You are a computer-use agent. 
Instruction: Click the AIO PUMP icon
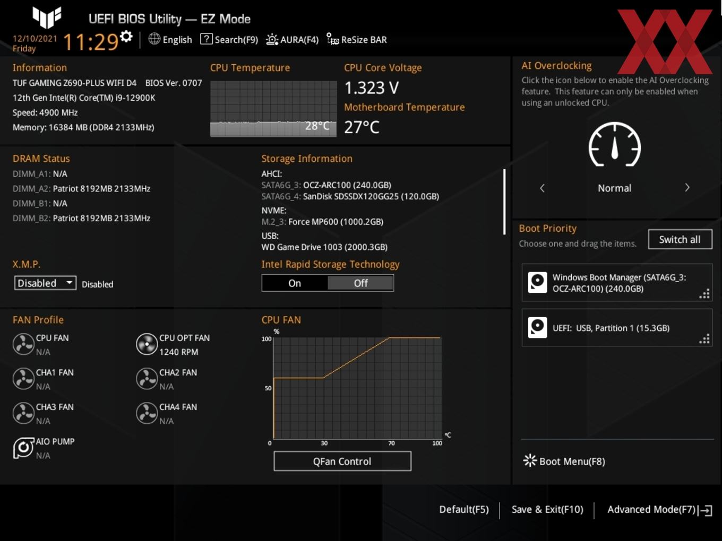23,448
